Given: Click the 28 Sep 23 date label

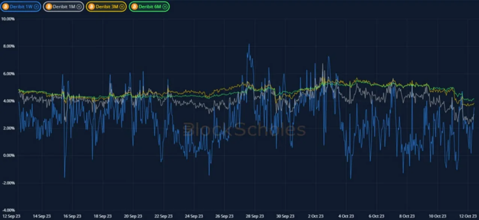Looking at the screenshot, I should click(x=255, y=216).
